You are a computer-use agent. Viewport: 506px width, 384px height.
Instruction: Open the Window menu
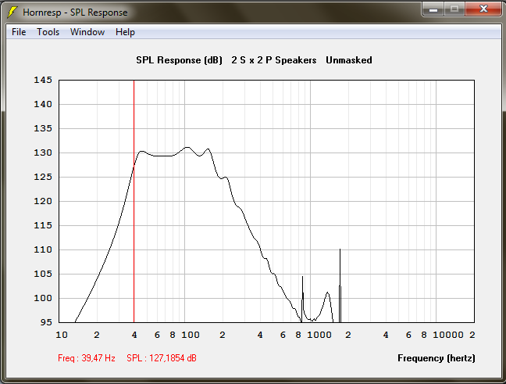pos(87,32)
